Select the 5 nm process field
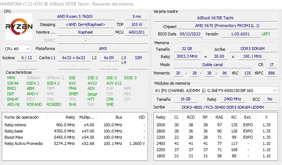282x165 pixels. coord(137,17)
